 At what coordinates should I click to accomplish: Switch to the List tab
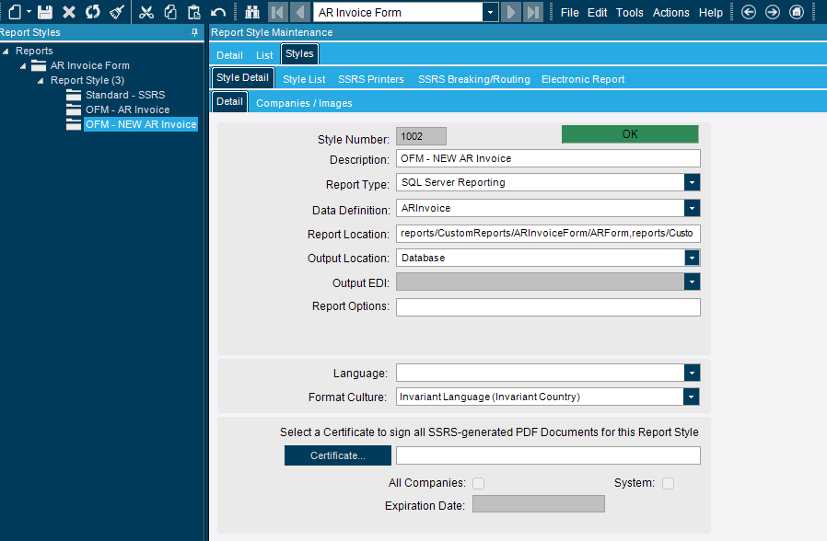pyautogui.click(x=264, y=55)
